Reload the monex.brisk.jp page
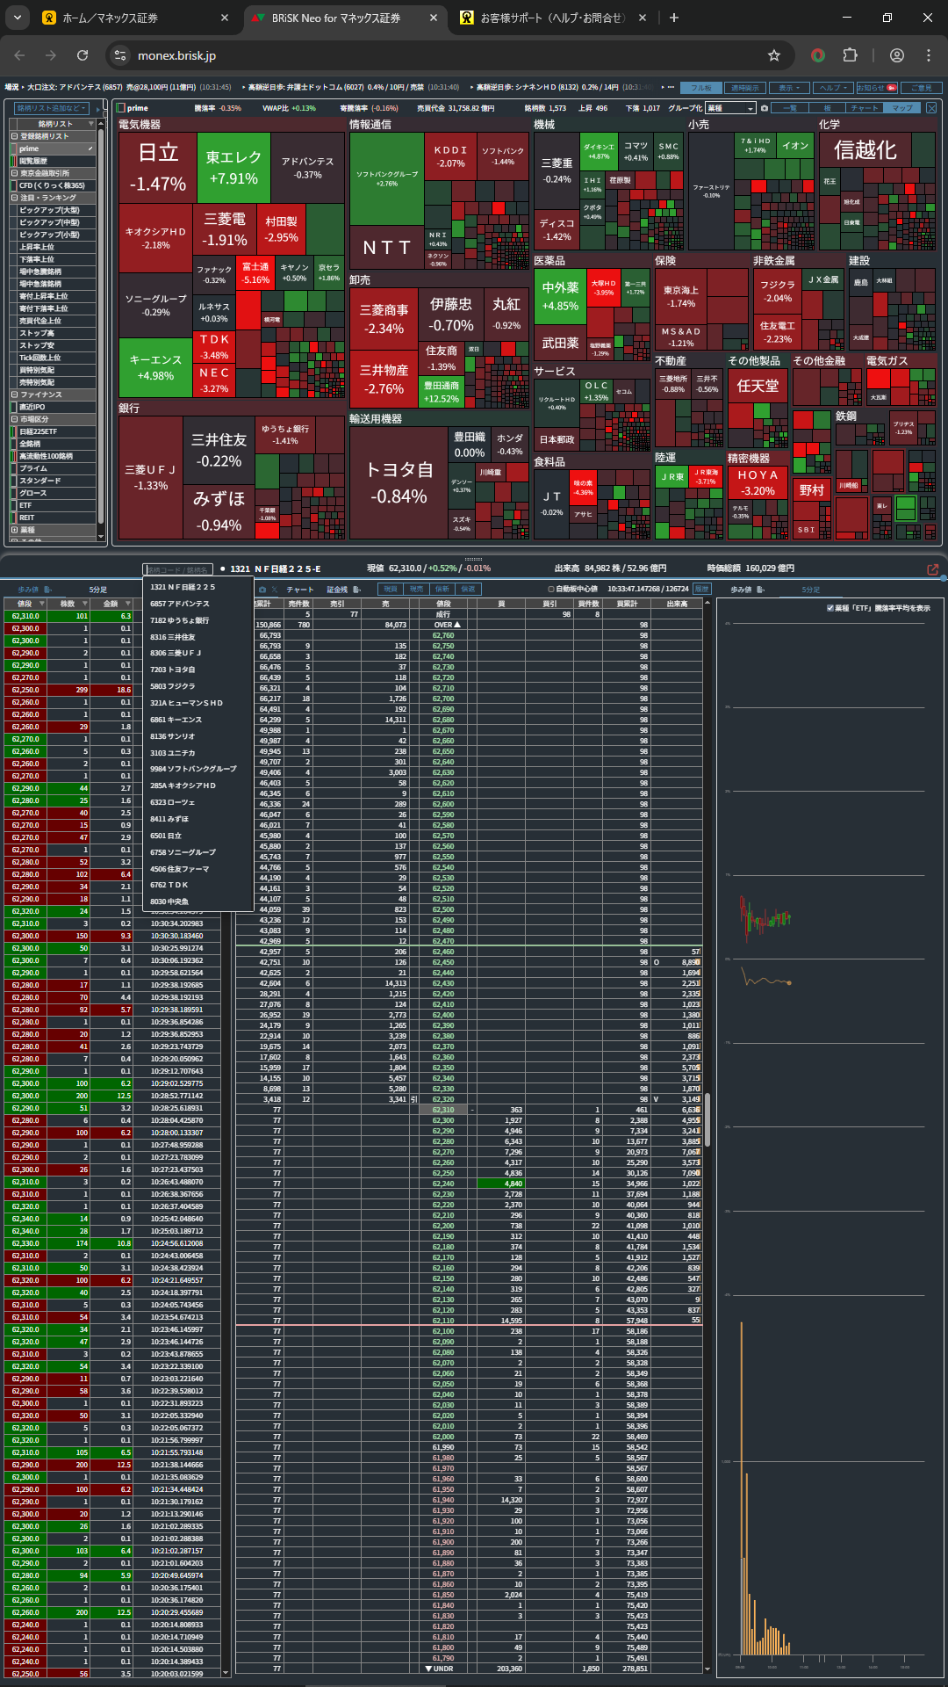The width and height of the screenshot is (948, 1687). tap(83, 55)
